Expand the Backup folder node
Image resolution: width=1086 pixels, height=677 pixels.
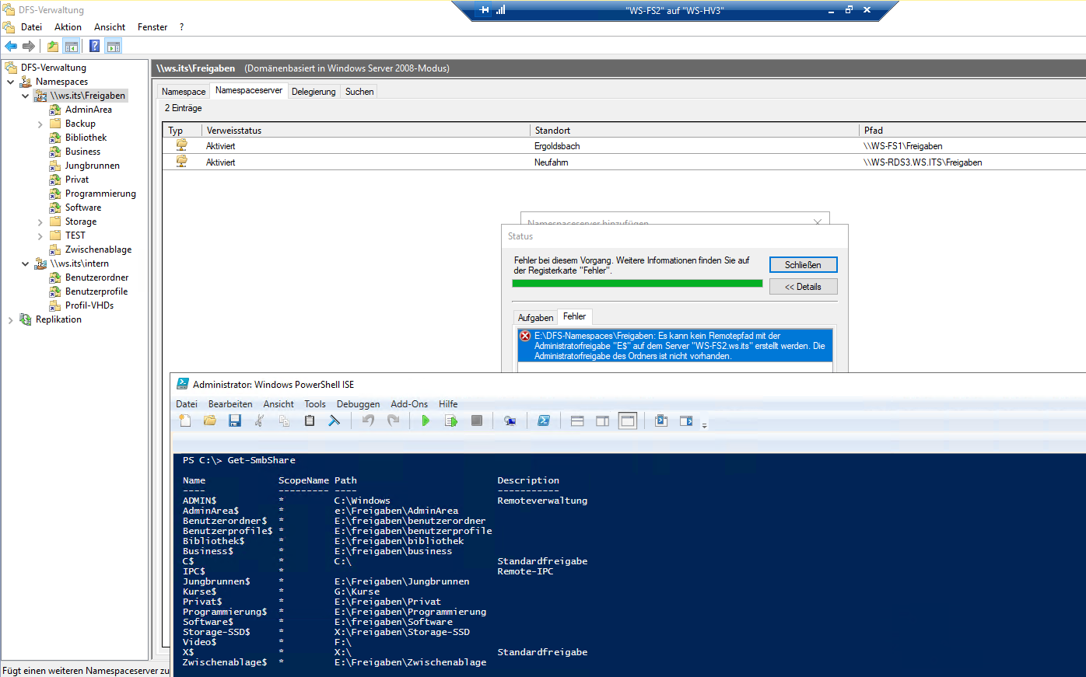pos(40,124)
